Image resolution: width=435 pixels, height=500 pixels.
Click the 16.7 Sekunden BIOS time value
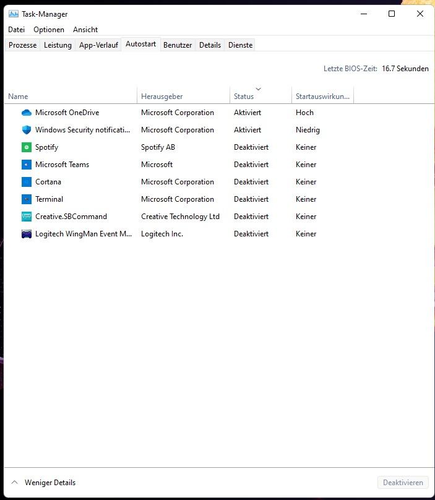405,69
